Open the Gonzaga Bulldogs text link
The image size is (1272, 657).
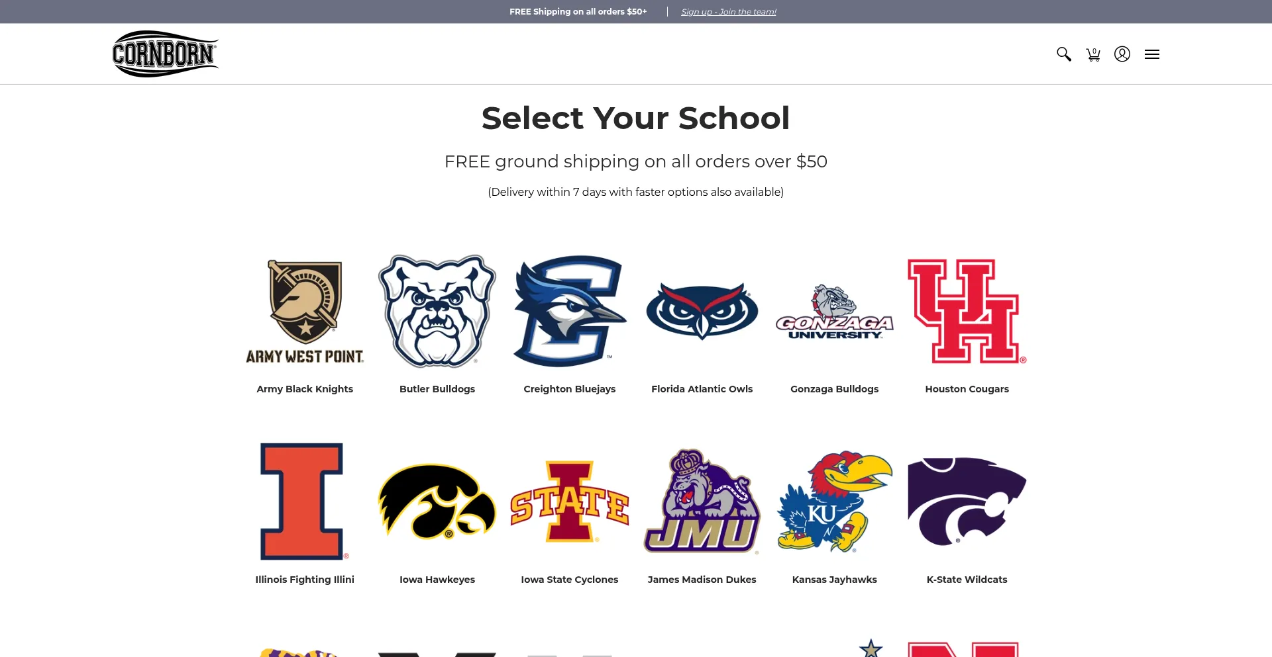tap(835, 389)
